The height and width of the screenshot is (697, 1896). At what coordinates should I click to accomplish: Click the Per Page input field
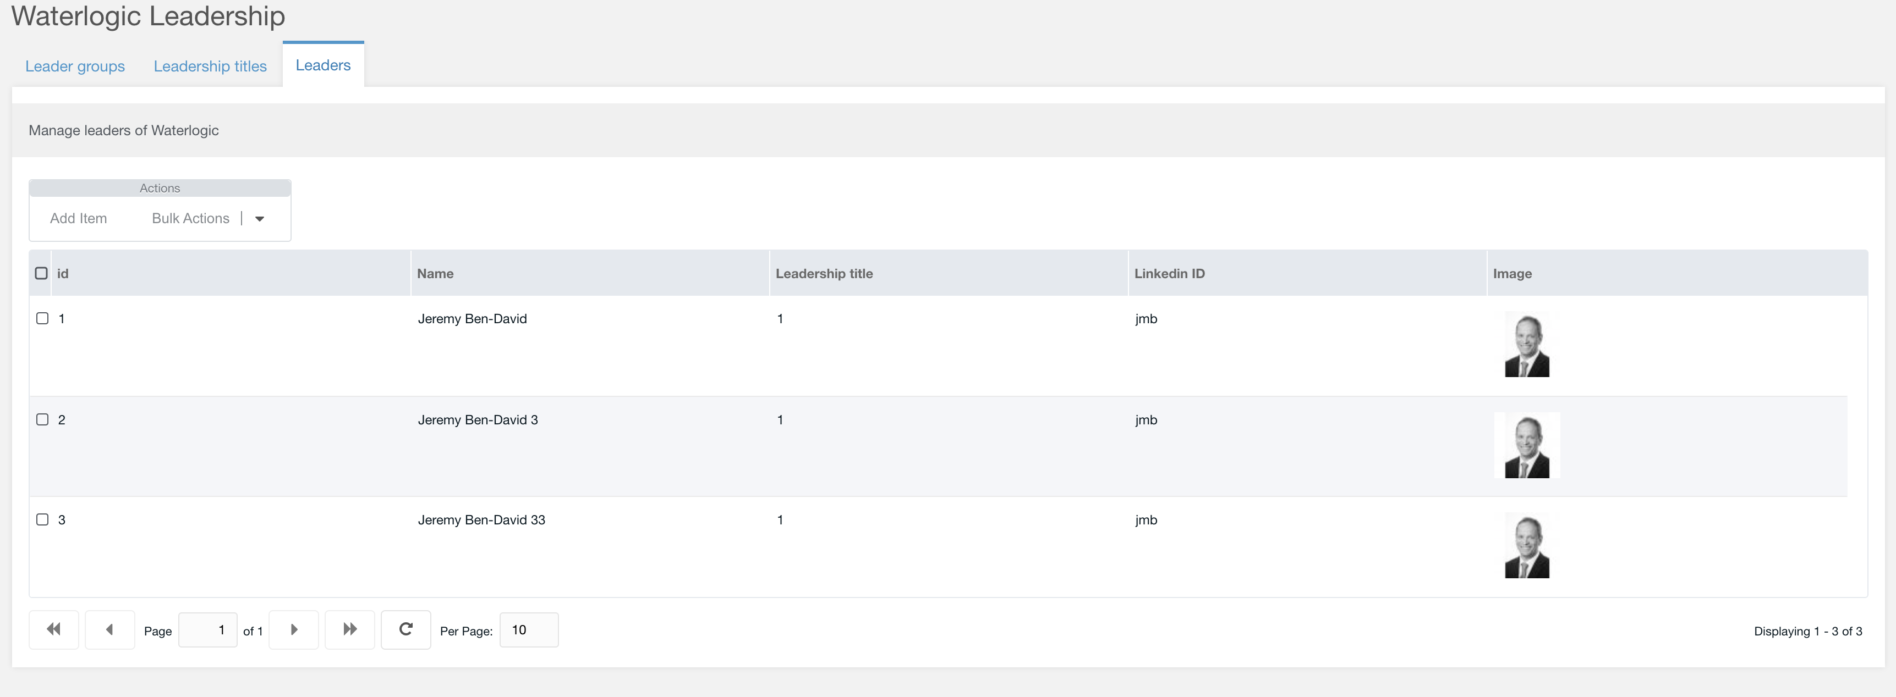pyautogui.click(x=529, y=630)
